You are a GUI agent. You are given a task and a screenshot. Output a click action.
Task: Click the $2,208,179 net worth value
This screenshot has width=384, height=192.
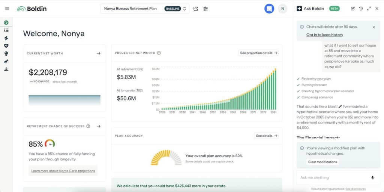[48, 72]
